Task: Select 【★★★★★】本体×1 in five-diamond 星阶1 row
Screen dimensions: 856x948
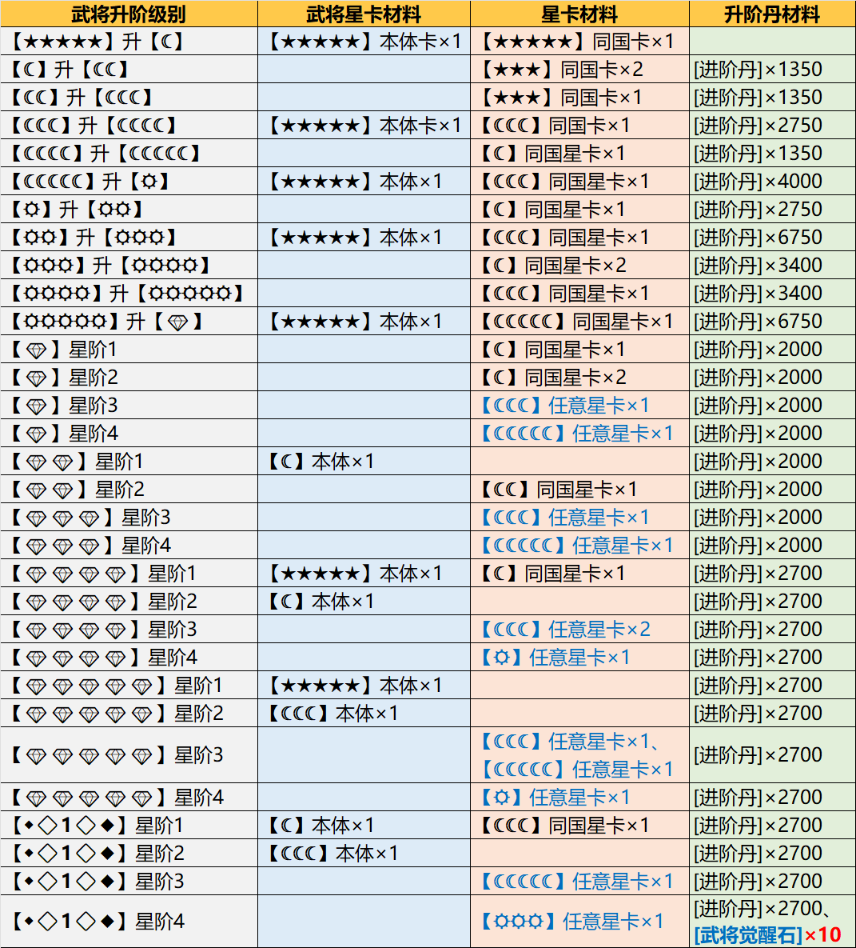Action: click(x=364, y=685)
